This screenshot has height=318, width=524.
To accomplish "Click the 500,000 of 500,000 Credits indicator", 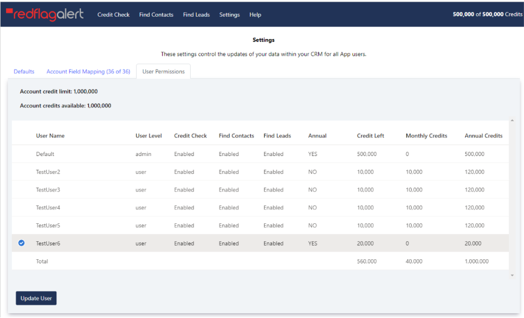I will tap(487, 14).
